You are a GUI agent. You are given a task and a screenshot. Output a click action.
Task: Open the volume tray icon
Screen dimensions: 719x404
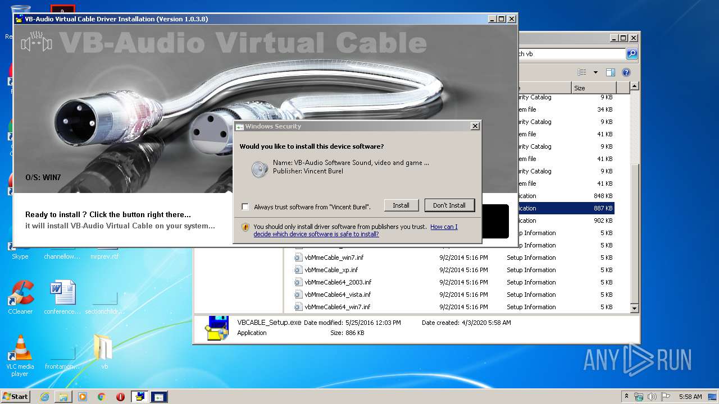[x=652, y=397]
